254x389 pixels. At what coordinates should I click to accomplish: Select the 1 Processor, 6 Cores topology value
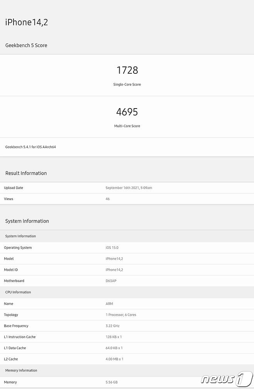tap(121, 315)
